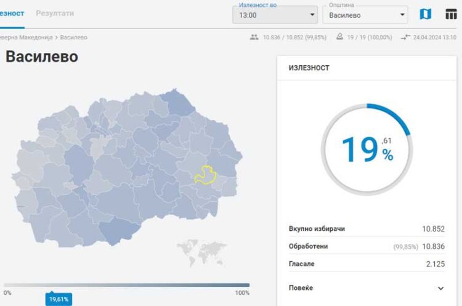The height and width of the screenshot is (306, 462).
Task: Click the 100% scale label
Action: (x=242, y=292)
